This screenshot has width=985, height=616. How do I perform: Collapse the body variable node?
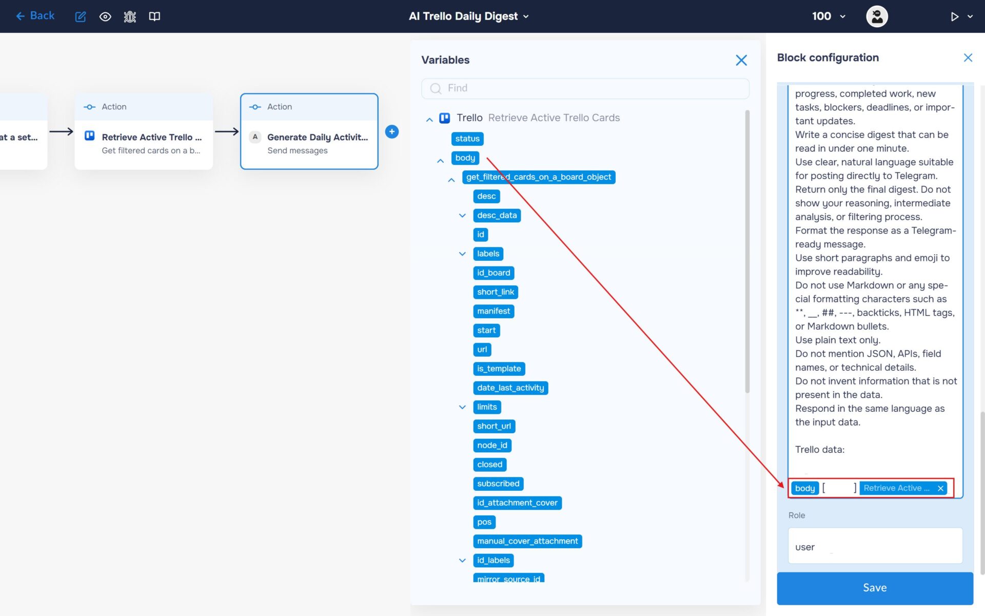click(440, 160)
